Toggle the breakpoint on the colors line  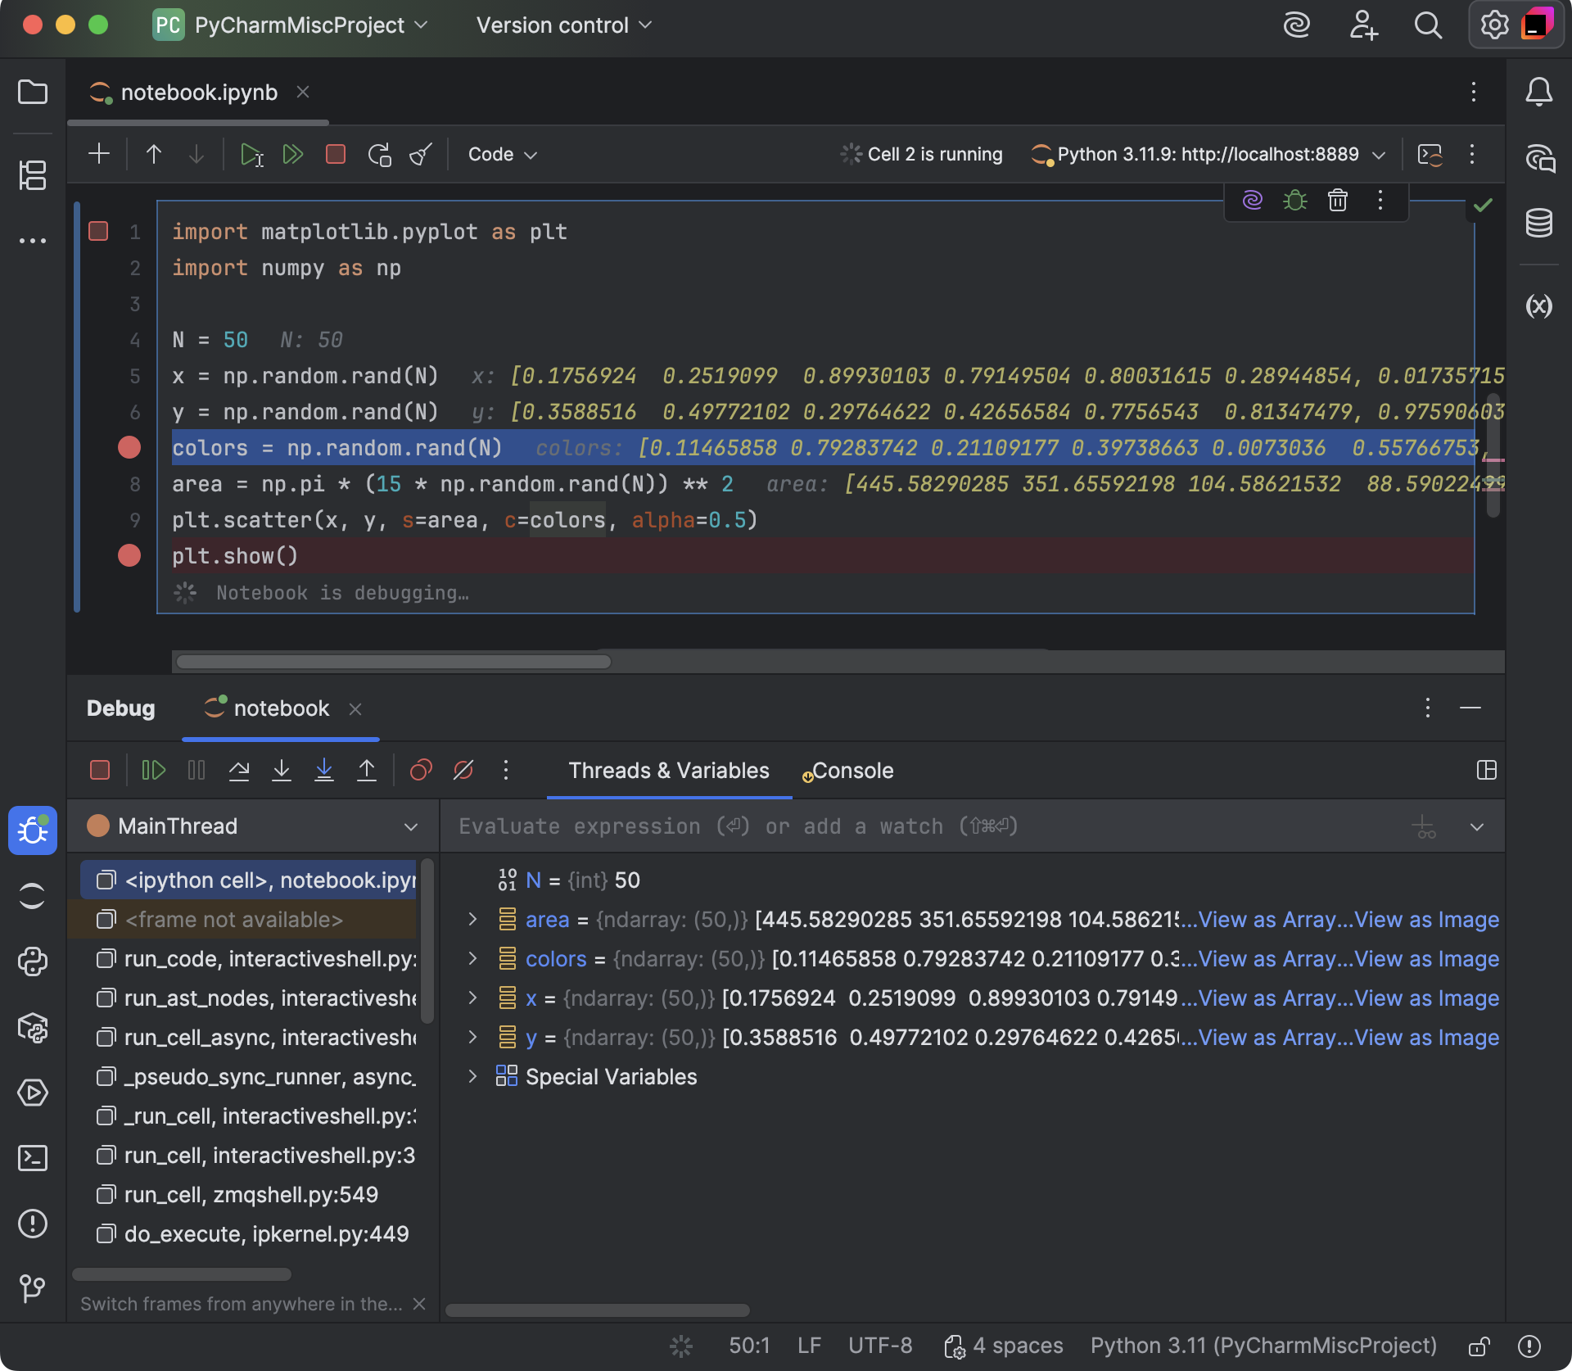(x=129, y=447)
